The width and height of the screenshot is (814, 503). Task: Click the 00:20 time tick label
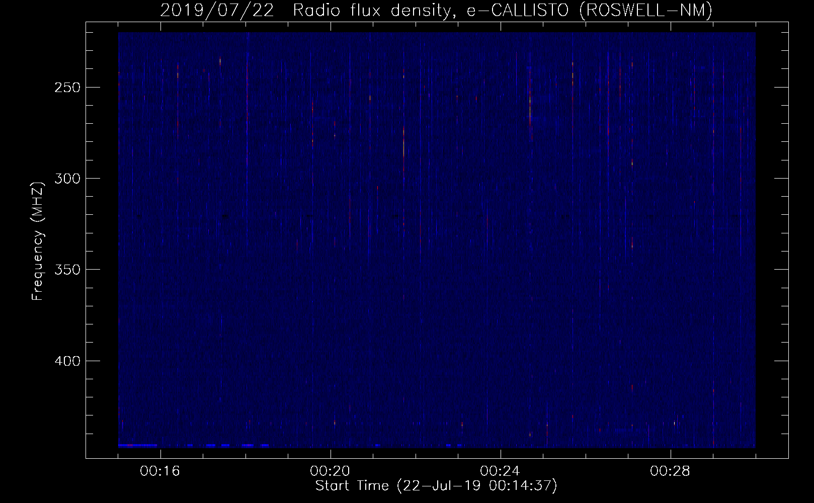331,471
